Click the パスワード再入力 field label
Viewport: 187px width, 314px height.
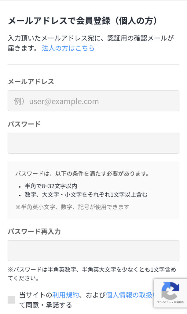pos(34,232)
